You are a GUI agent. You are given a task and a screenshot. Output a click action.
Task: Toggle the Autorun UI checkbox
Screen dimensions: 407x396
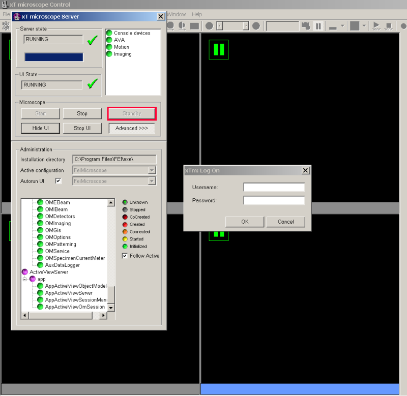coord(58,181)
